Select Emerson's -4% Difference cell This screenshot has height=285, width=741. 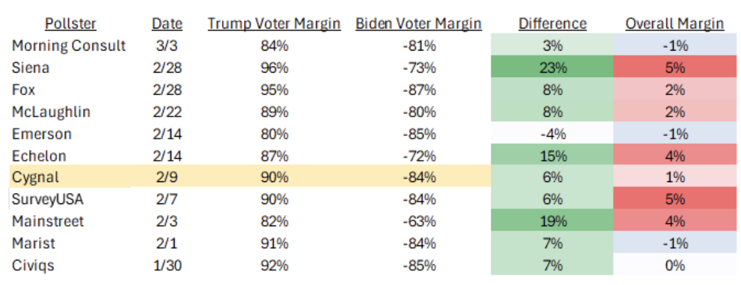[x=552, y=134]
